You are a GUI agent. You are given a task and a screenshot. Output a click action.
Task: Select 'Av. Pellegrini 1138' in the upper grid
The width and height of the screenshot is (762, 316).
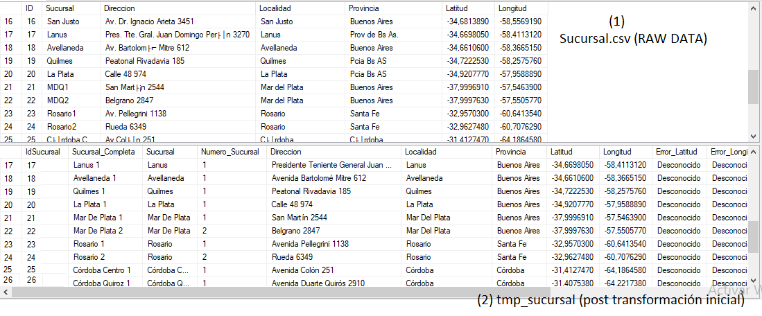(x=178, y=114)
